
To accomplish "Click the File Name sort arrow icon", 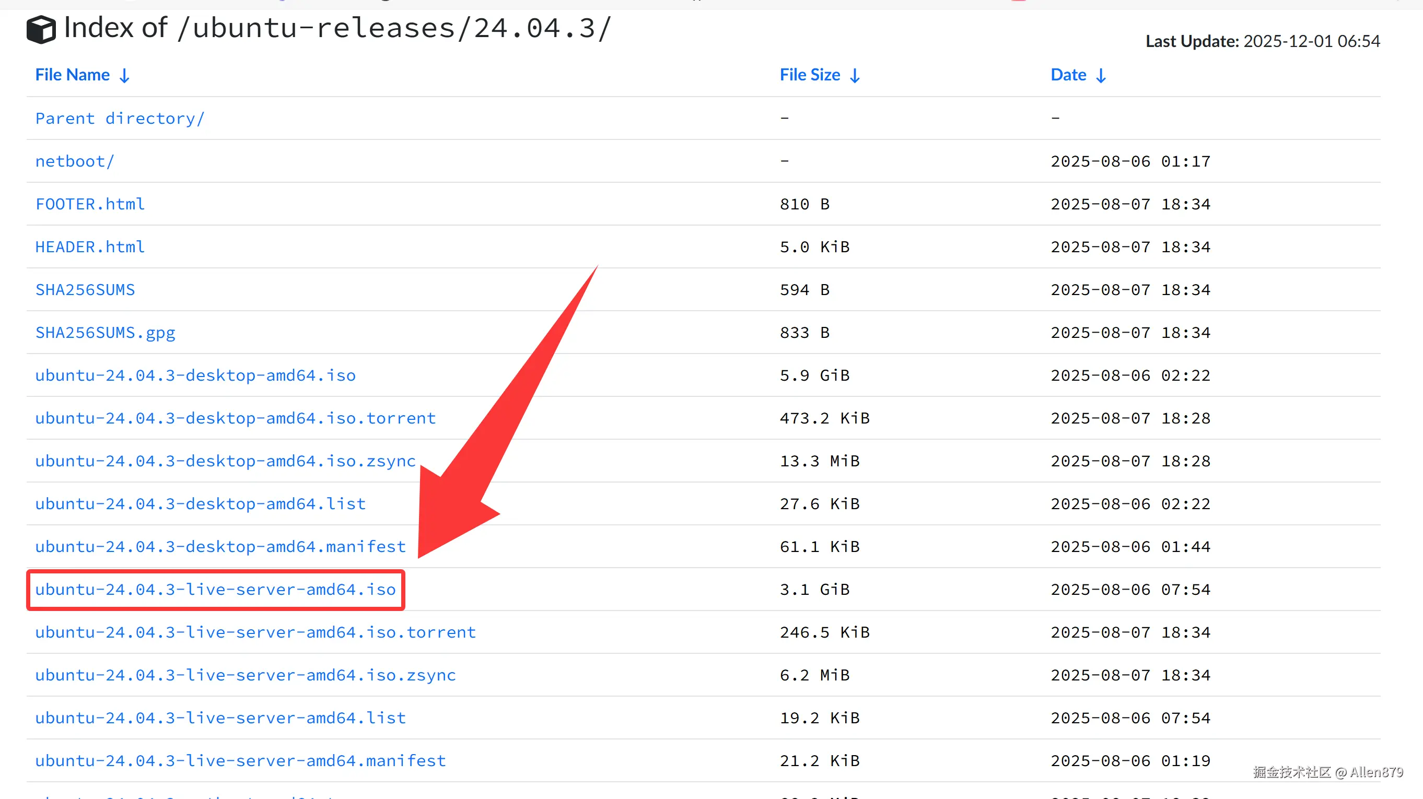I will 125,76.
